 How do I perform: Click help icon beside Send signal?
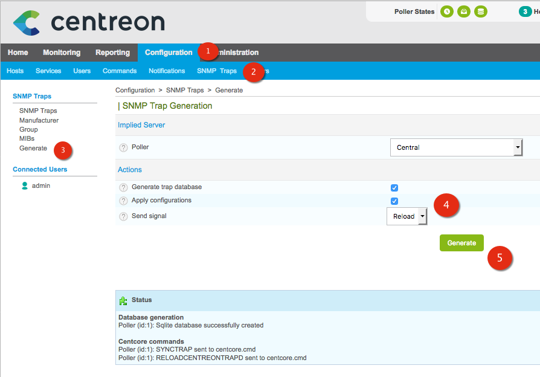coord(123,216)
